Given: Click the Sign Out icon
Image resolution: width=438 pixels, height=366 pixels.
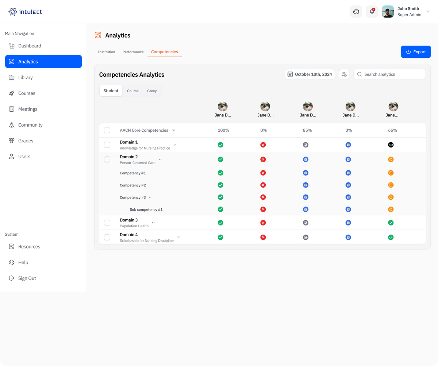Looking at the screenshot, I should pyautogui.click(x=12, y=278).
